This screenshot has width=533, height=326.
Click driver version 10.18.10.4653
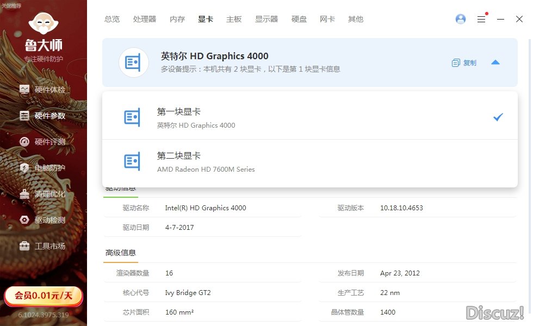click(401, 208)
